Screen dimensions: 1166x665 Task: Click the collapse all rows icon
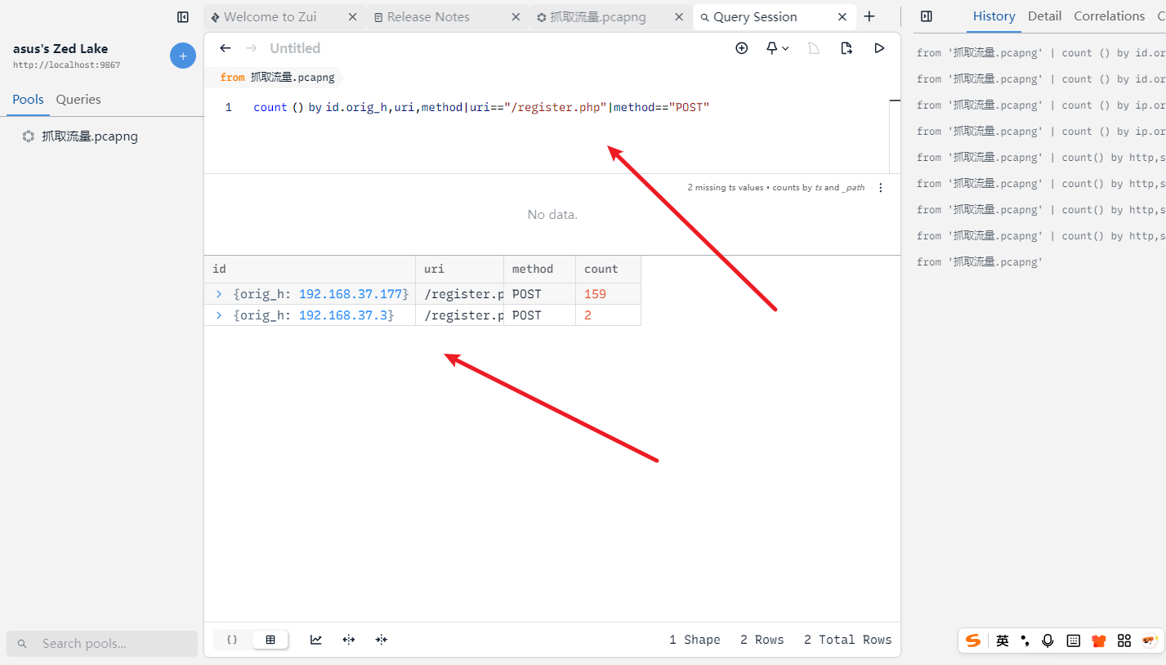coord(381,640)
